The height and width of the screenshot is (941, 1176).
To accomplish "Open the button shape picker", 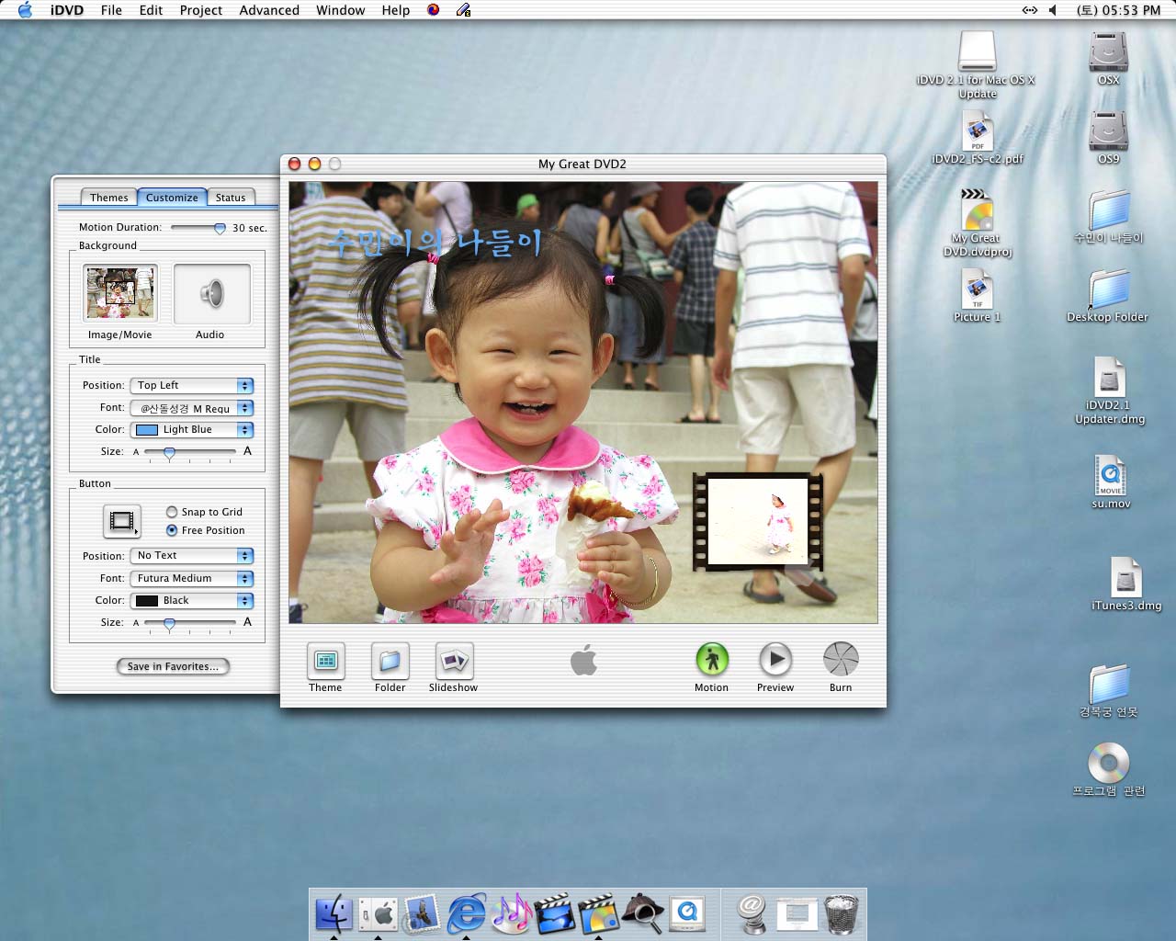I will (x=121, y=521).
